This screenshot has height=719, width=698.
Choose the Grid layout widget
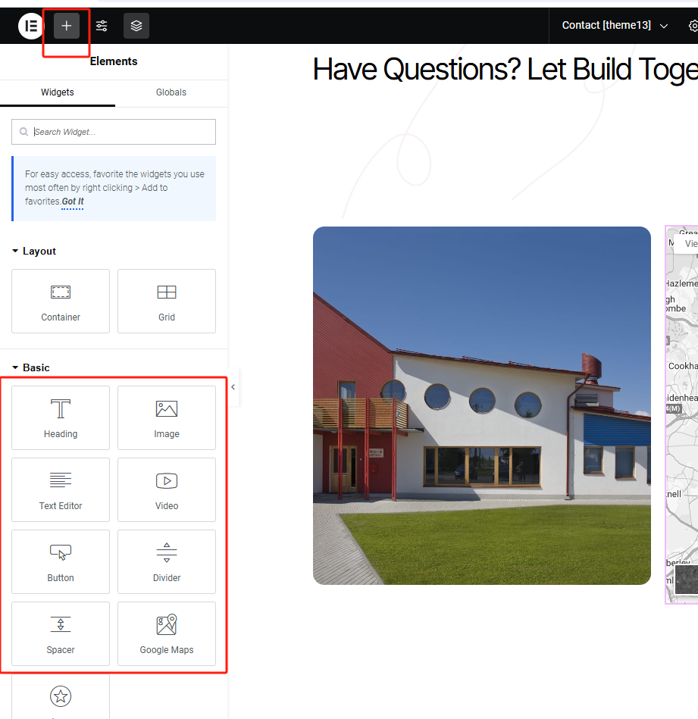click(167, 301)
